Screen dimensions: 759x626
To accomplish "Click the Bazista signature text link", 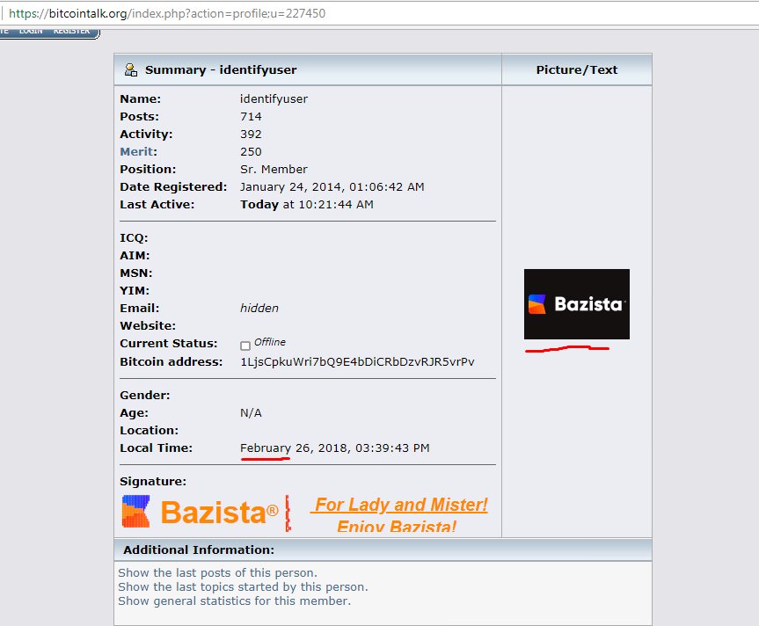I will coord(219,513).
